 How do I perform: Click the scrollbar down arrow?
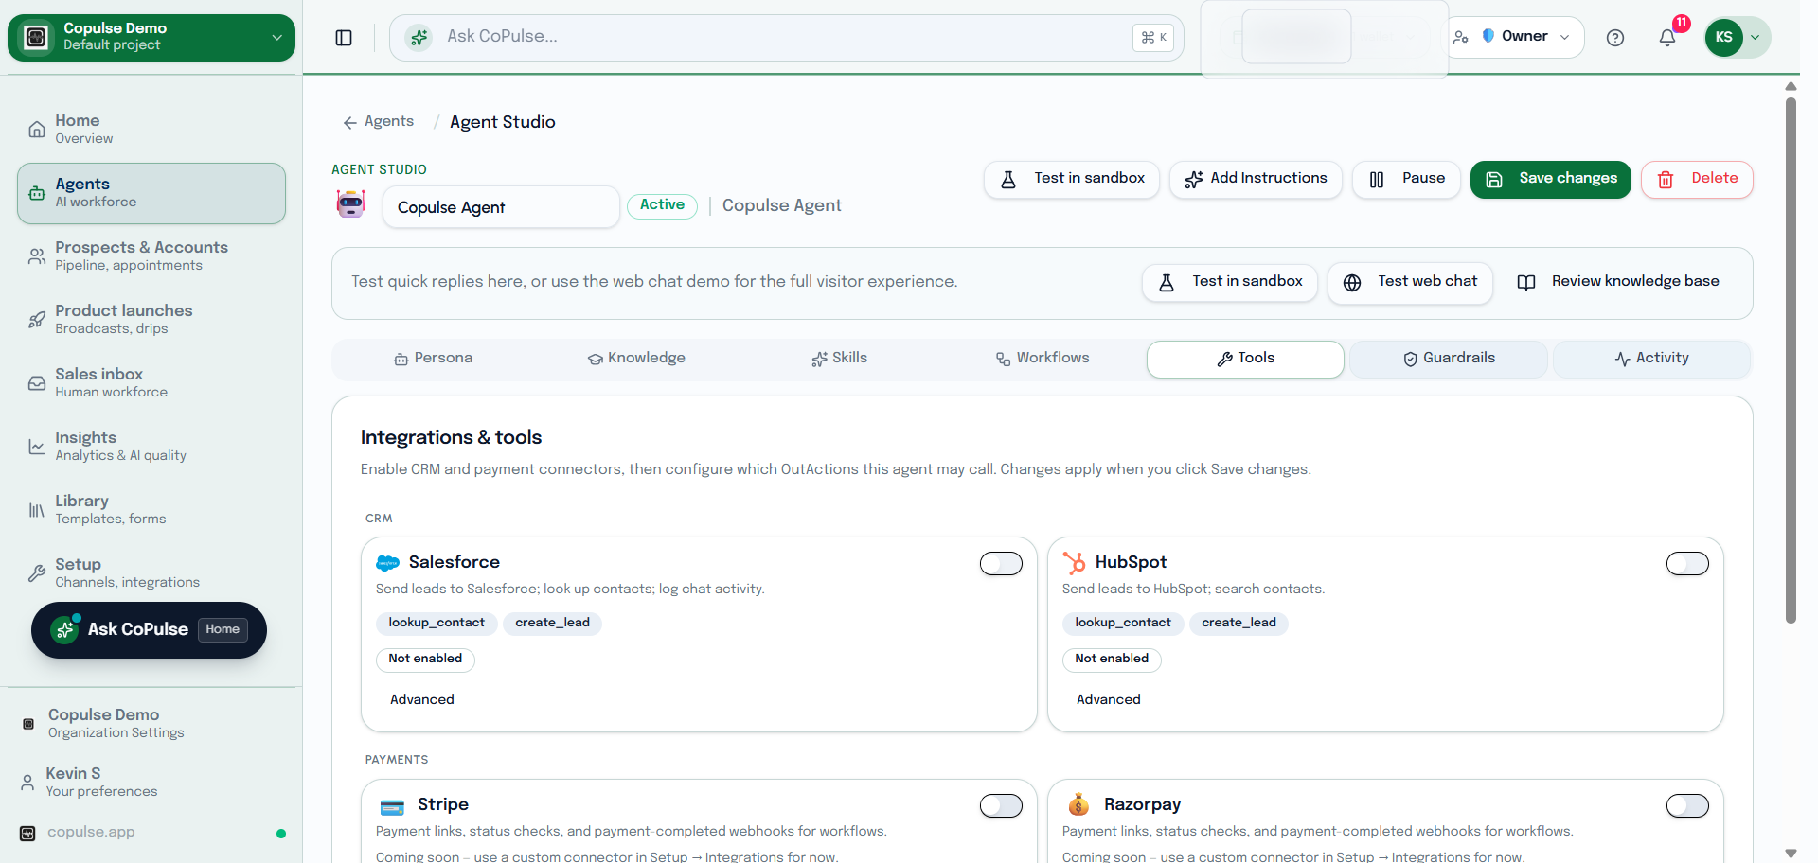click(1791, 853)
